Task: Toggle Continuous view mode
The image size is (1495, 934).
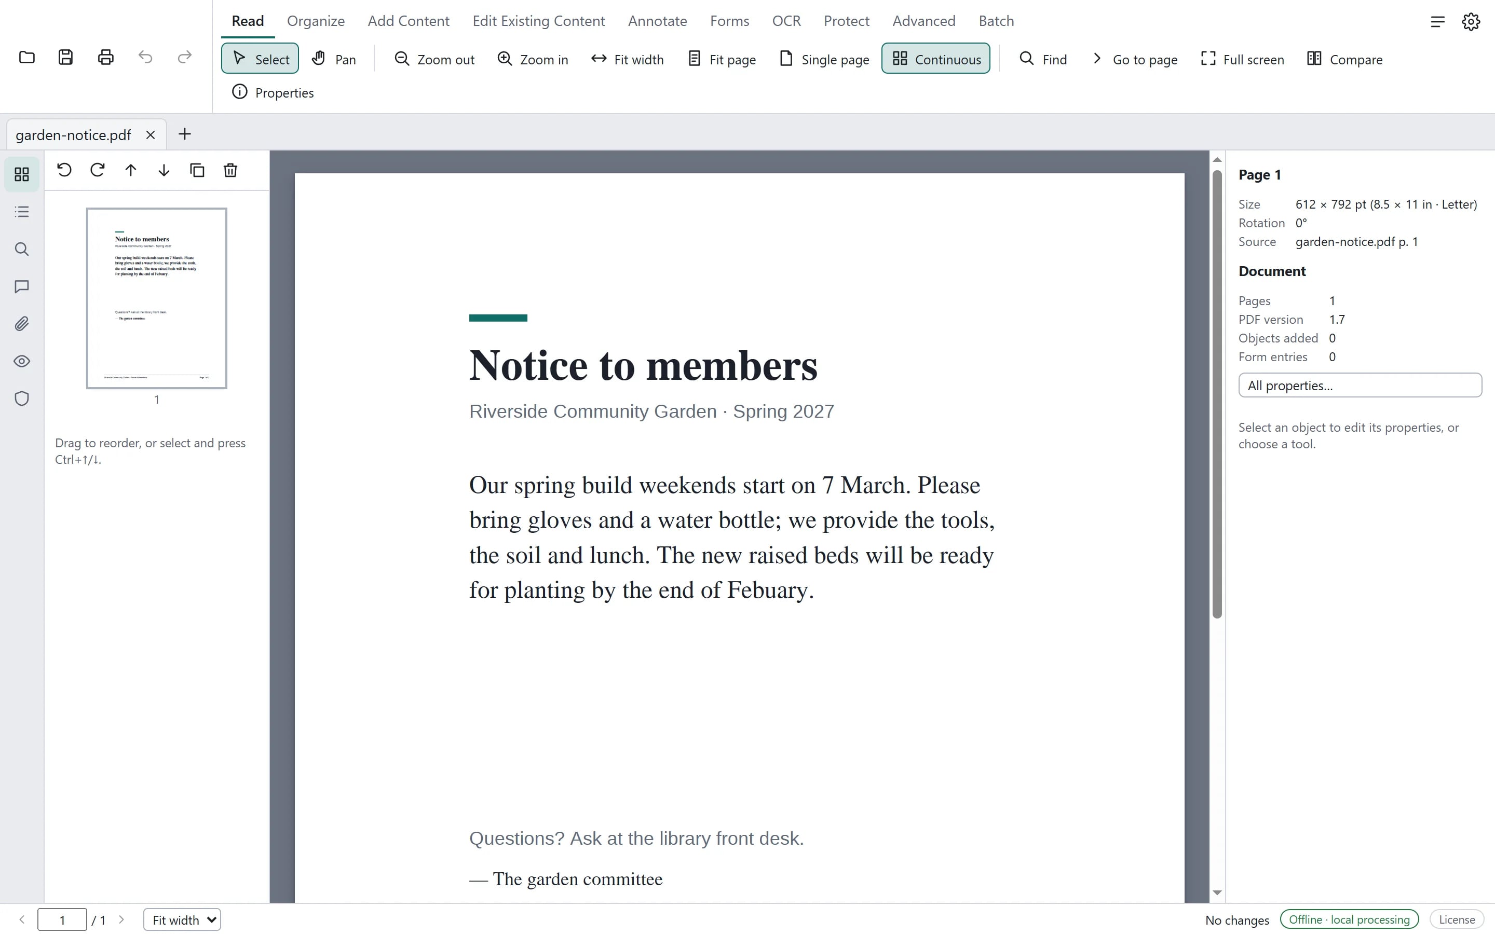Action: pyautogui.click(x=936, y=59)
